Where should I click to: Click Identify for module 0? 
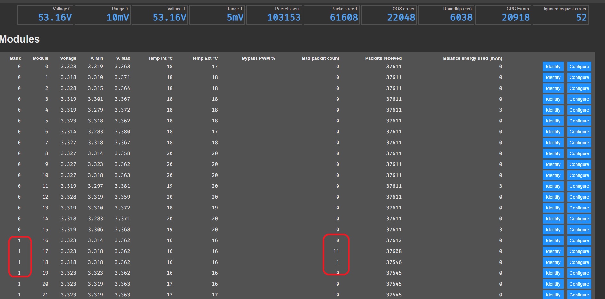tap(553, 67)
